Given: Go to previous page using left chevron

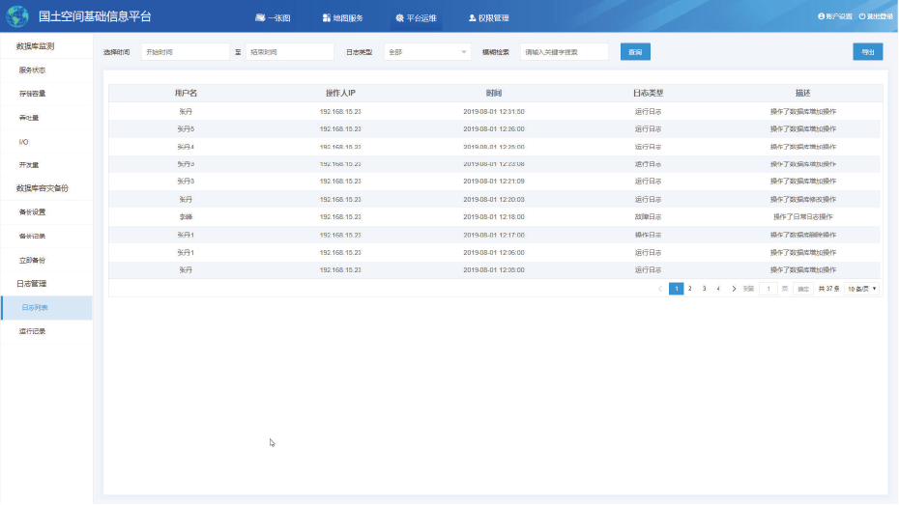Looking at the screenshot, I should (660, 289).
